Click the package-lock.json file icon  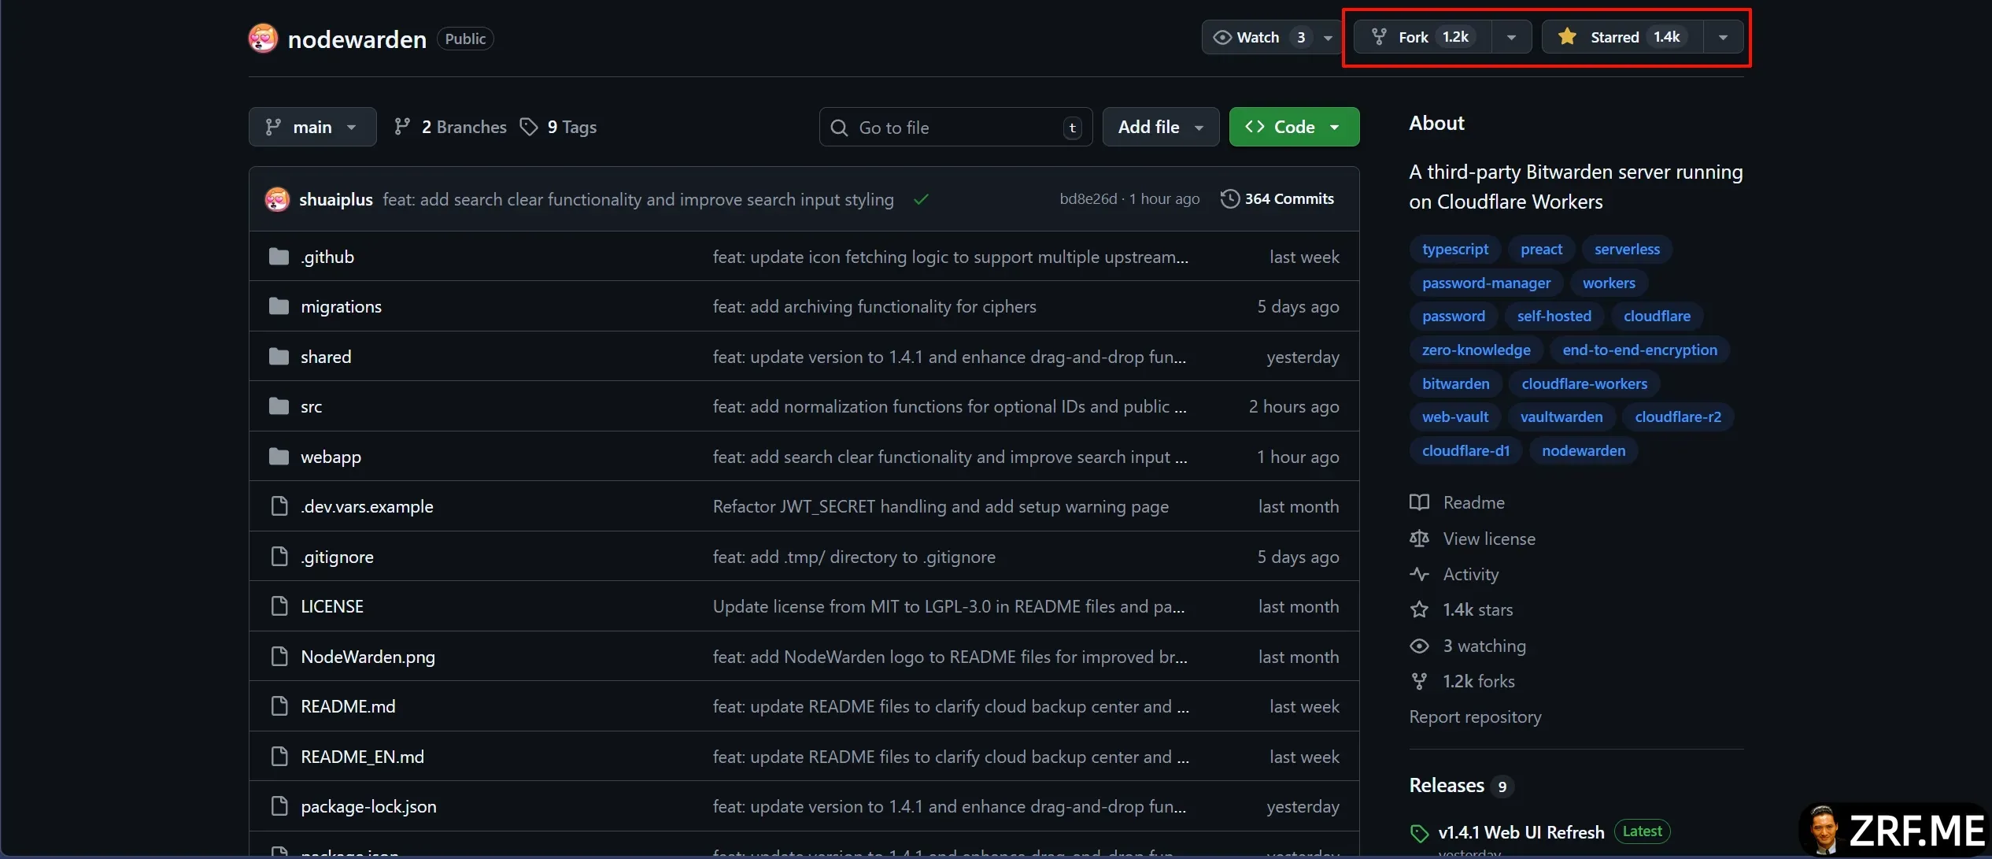click(x=279, y=806)
